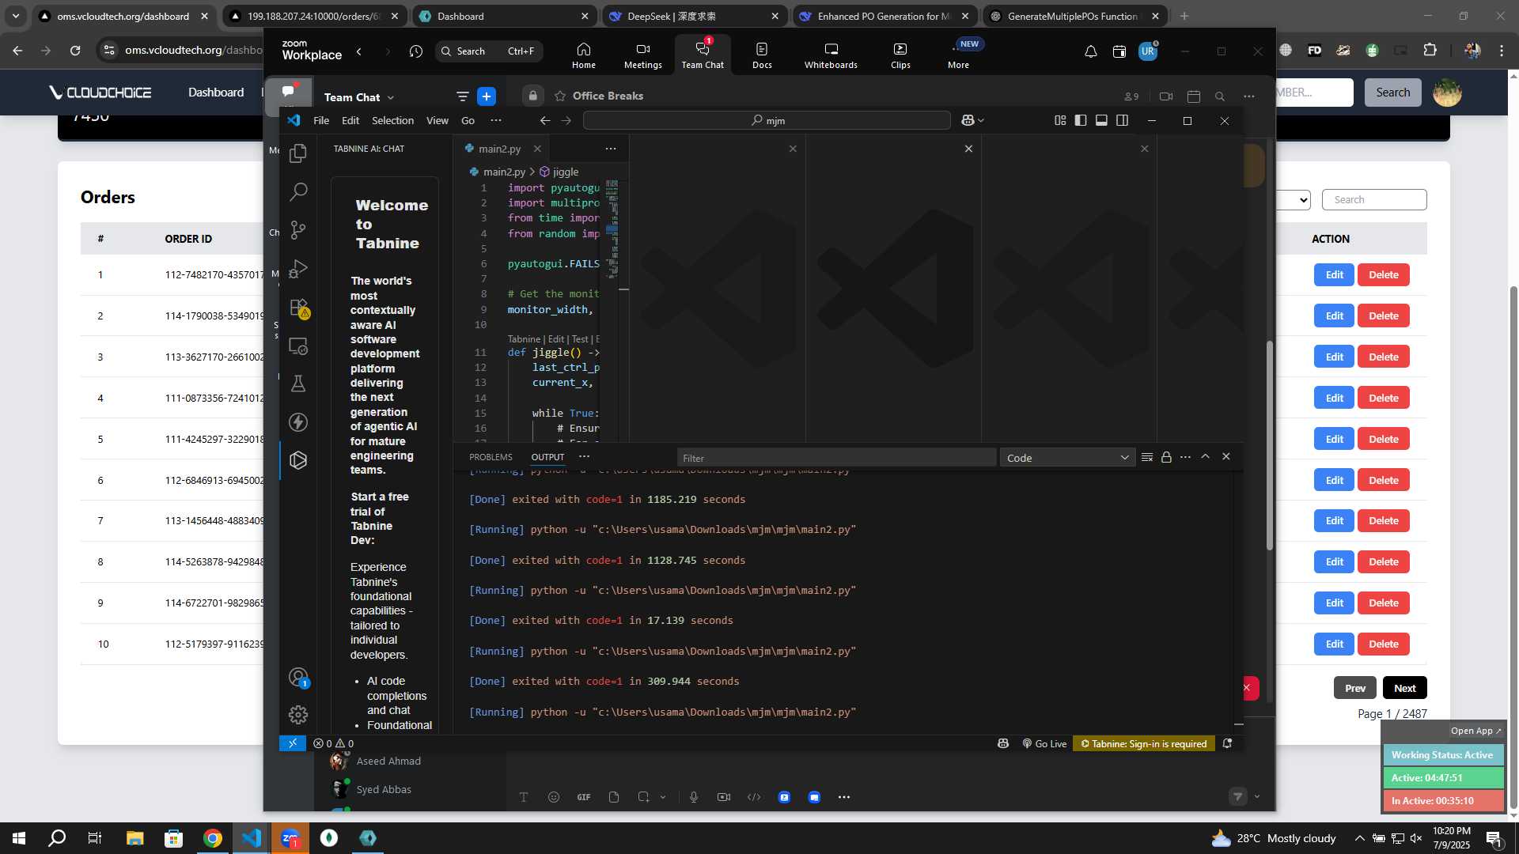Switch to the OUTPUT panel tab
Screen dimensions: 1519x854
(547, 457)
